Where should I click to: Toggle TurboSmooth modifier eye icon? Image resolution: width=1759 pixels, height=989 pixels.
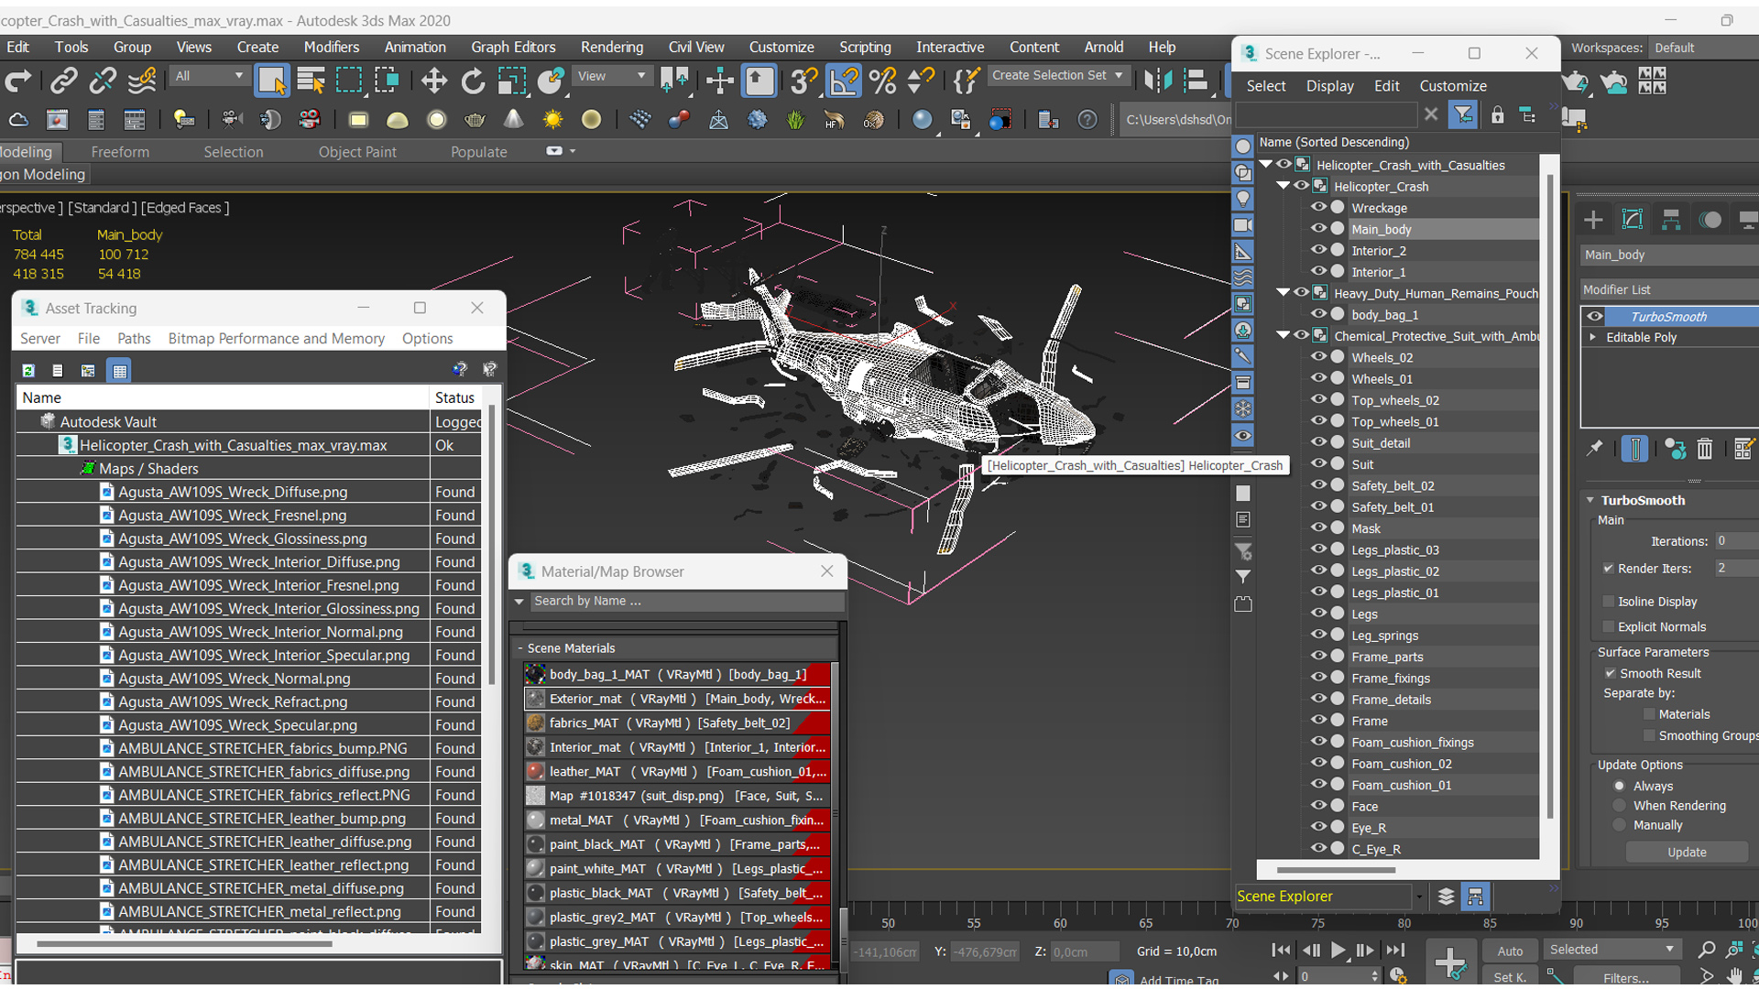[1595, 316]
